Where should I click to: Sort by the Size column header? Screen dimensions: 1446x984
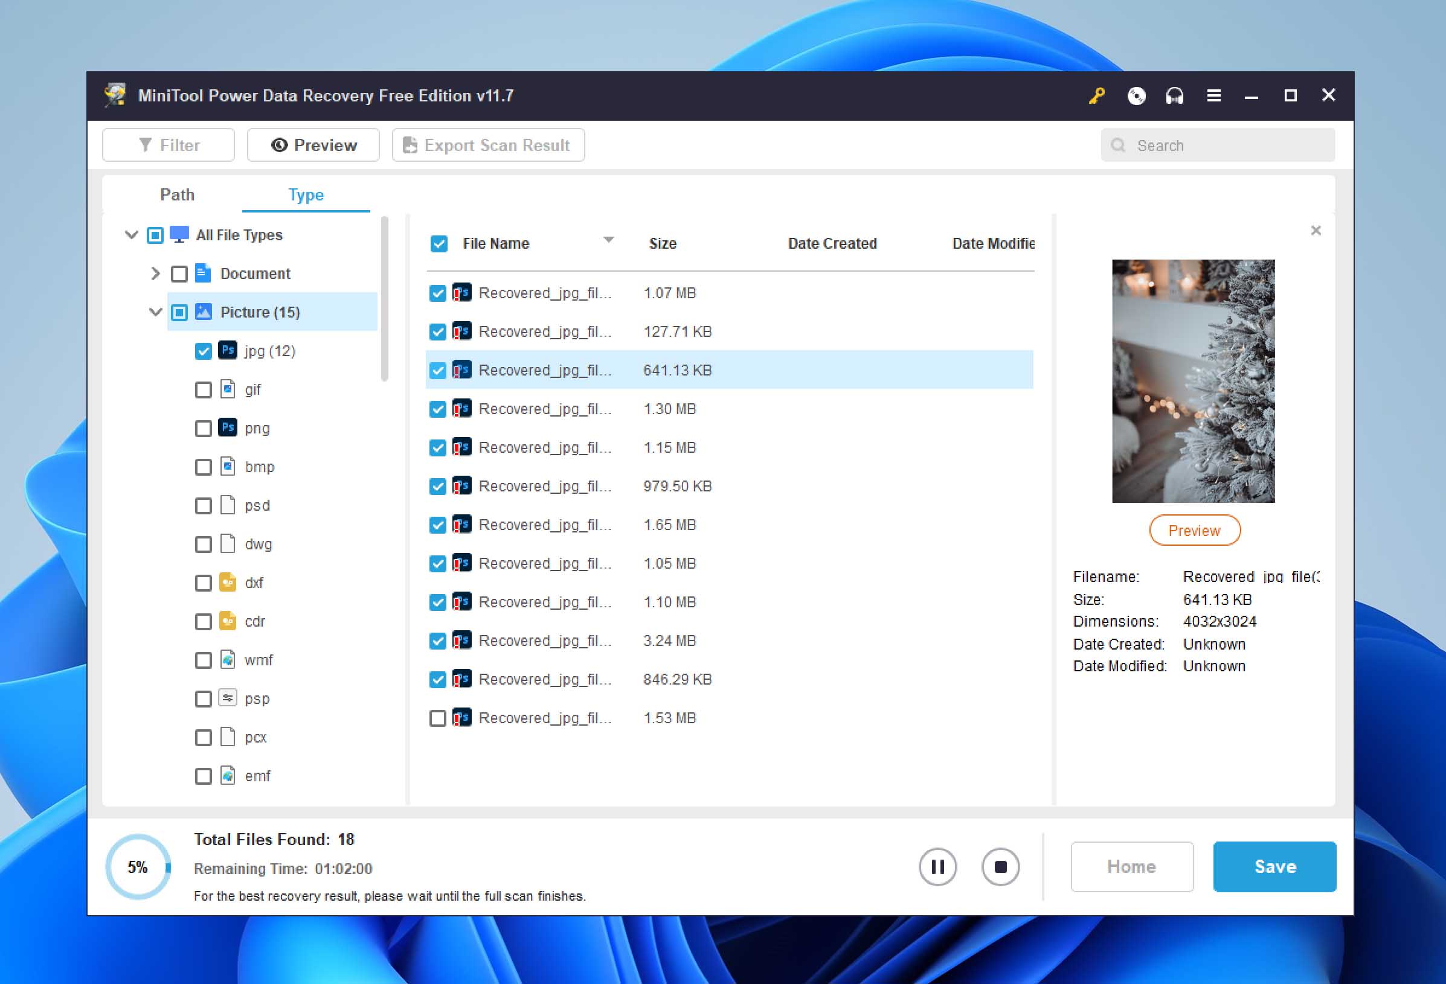(x=663, y=243)
